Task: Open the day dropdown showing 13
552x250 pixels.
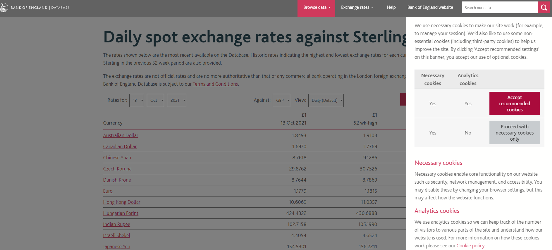Action: coord(137,100)
